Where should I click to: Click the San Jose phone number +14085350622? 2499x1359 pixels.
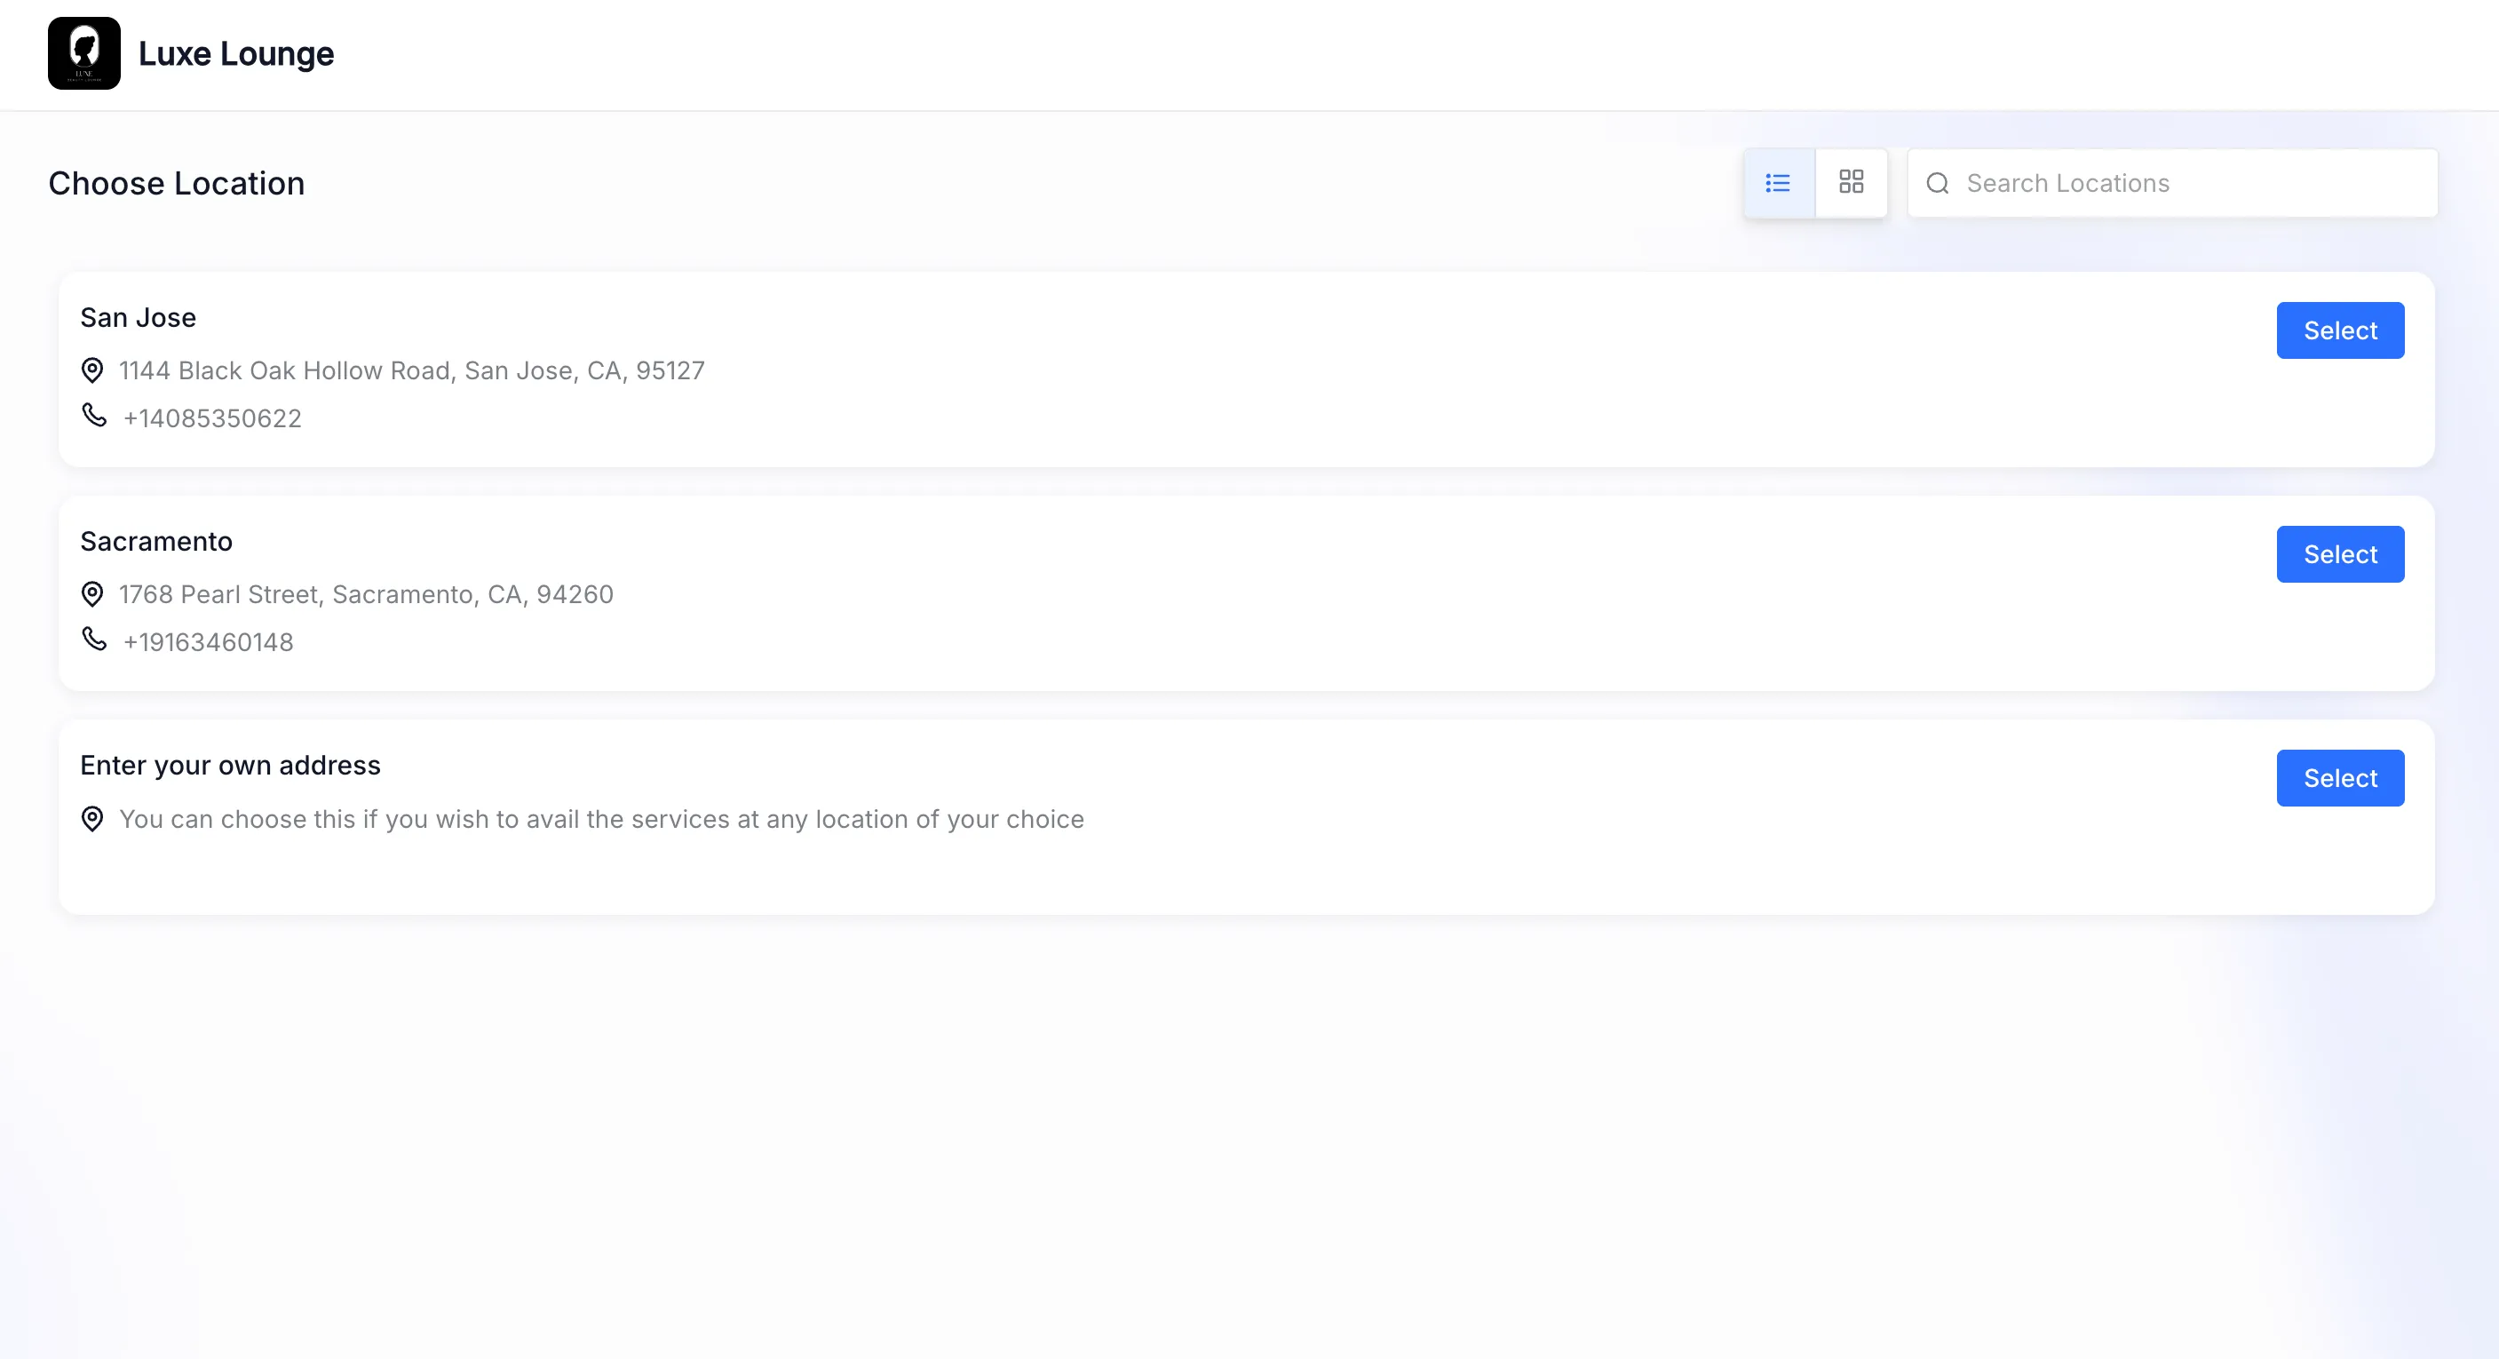[211, 418]
